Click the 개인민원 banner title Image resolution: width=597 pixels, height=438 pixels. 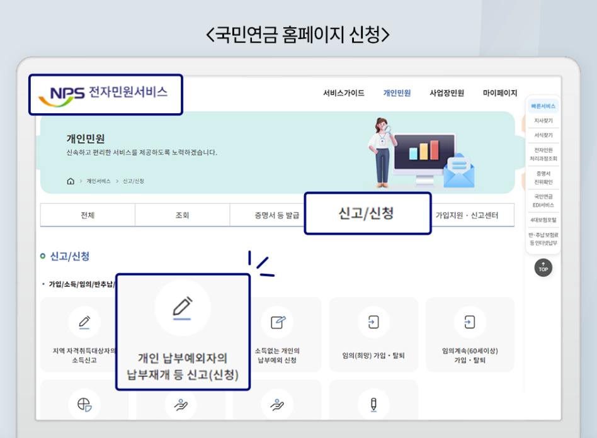pos(86,138)
